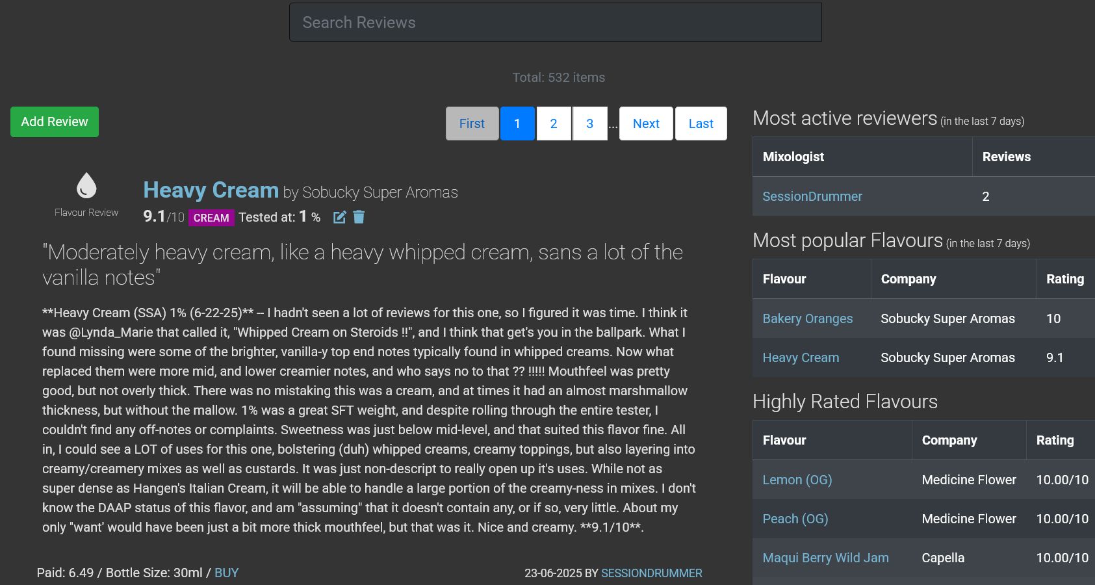Delete the review with trash icon
The height and width of the screenshot is (585, 1095).
[x=359, y=217]
